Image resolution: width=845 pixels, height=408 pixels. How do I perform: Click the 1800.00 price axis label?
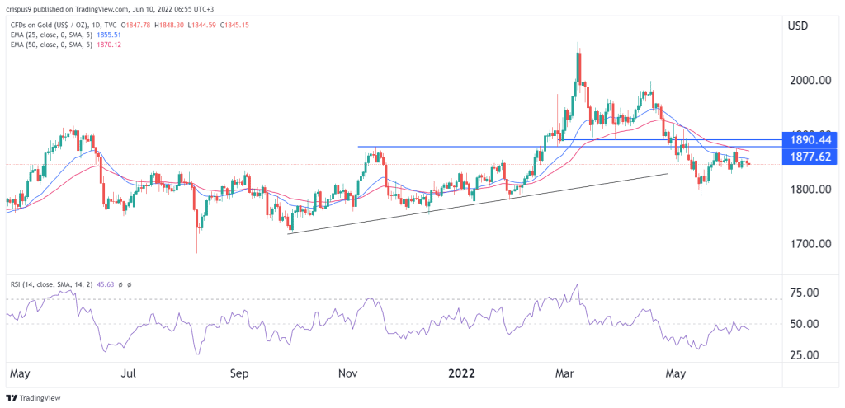pyautogui.click(x=810, y=190)
